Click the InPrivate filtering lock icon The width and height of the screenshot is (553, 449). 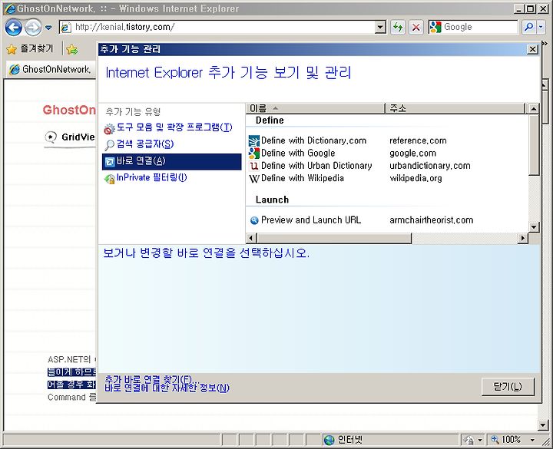click(109, 179)
